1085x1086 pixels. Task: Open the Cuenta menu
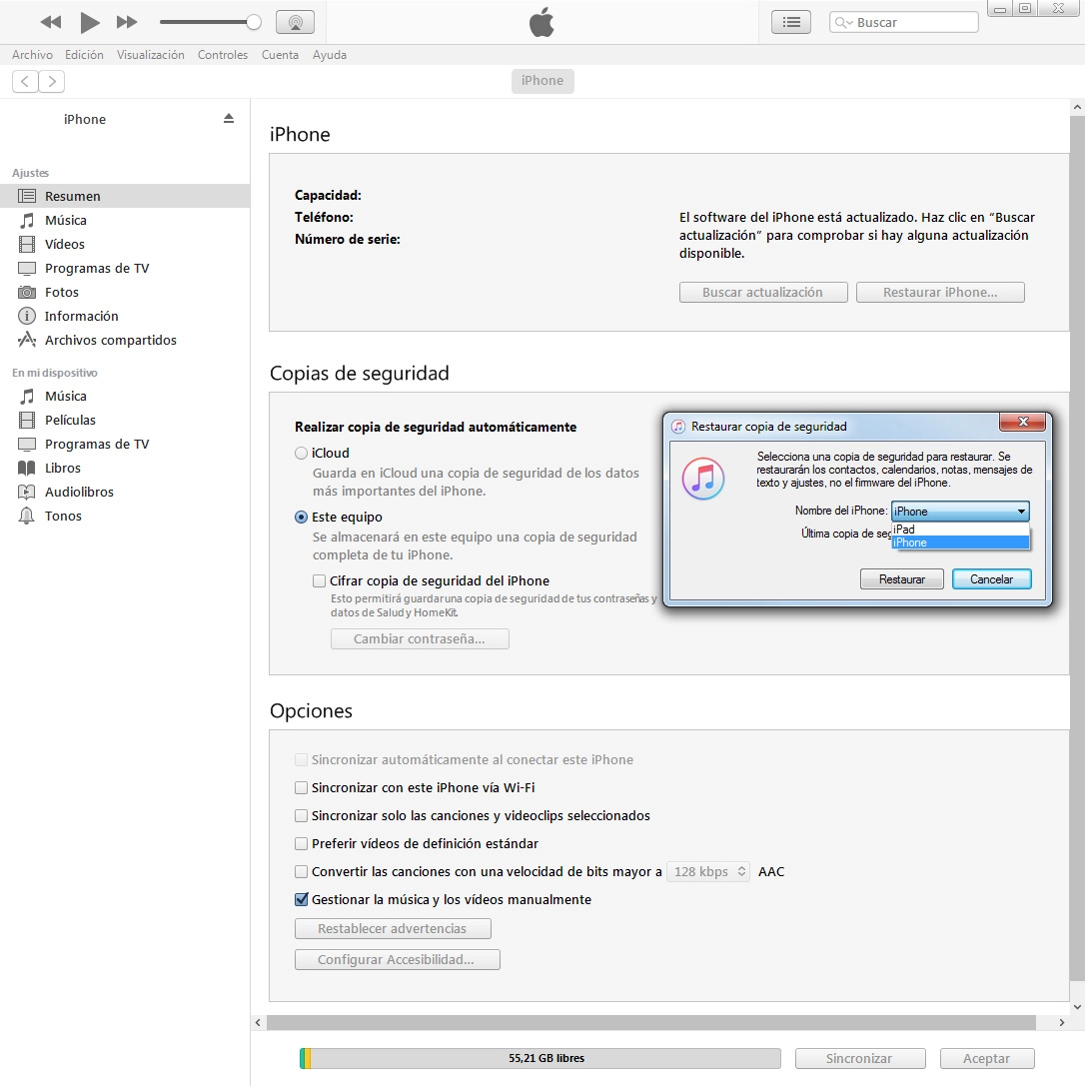(280, 55)
